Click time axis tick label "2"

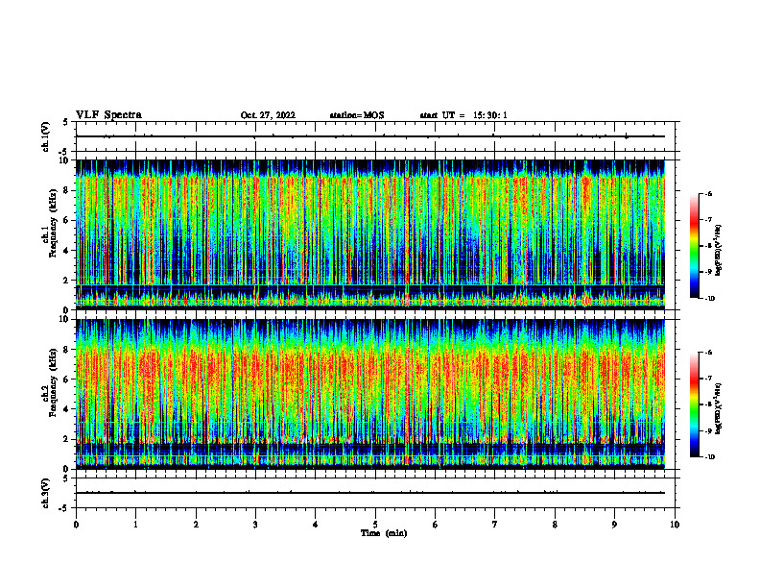(x=196, y=525)
